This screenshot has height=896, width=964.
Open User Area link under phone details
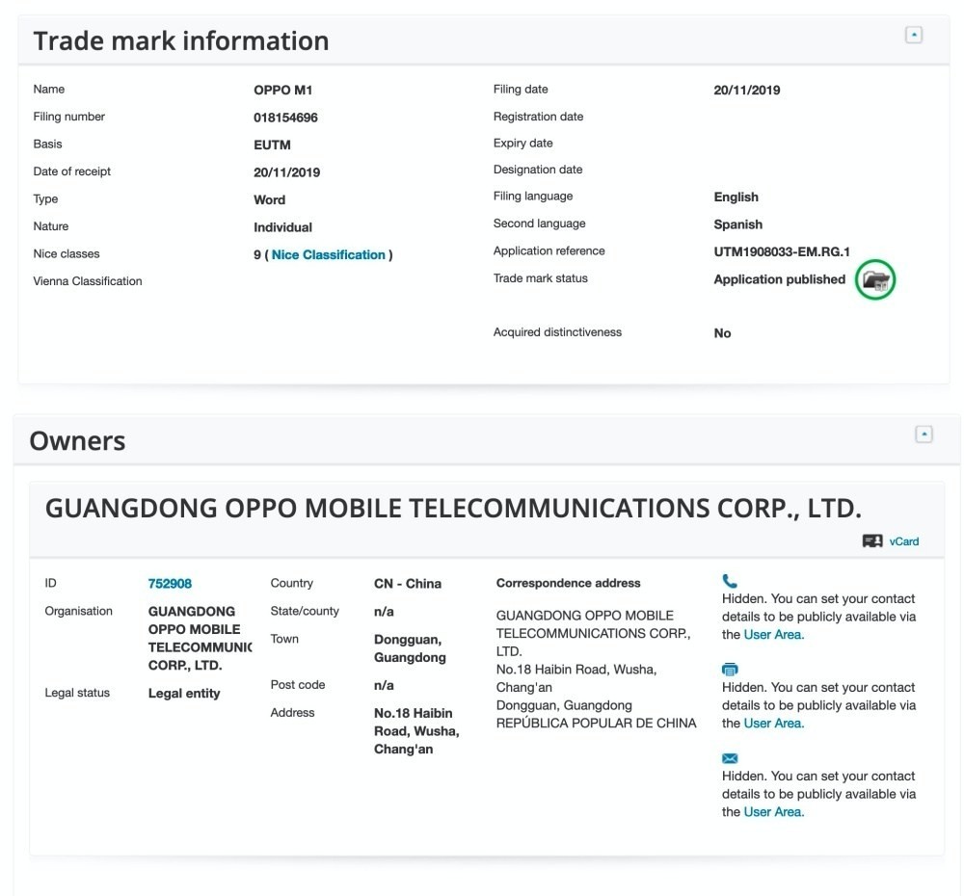pos(773,635)
